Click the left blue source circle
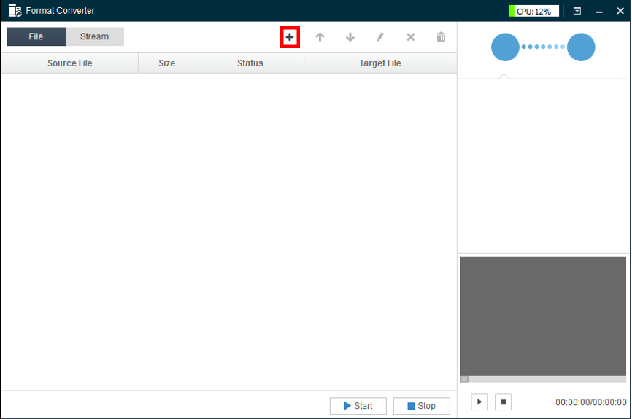632x419 pixels. tap(505, 47)
